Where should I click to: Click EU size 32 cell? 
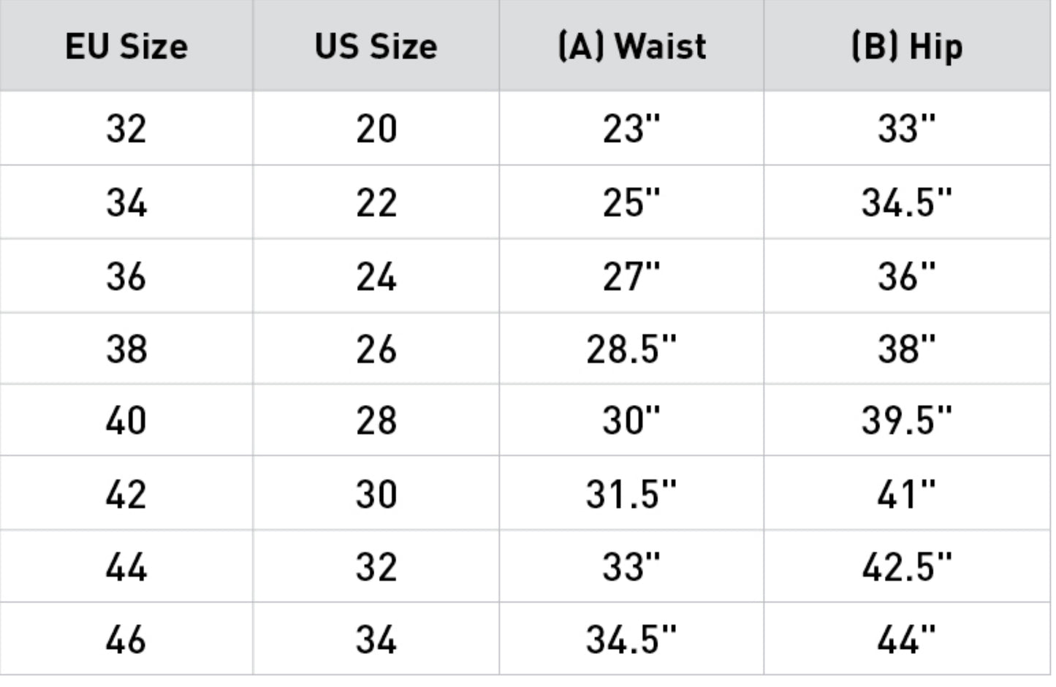pyautogui.click(x=126, y=129)
